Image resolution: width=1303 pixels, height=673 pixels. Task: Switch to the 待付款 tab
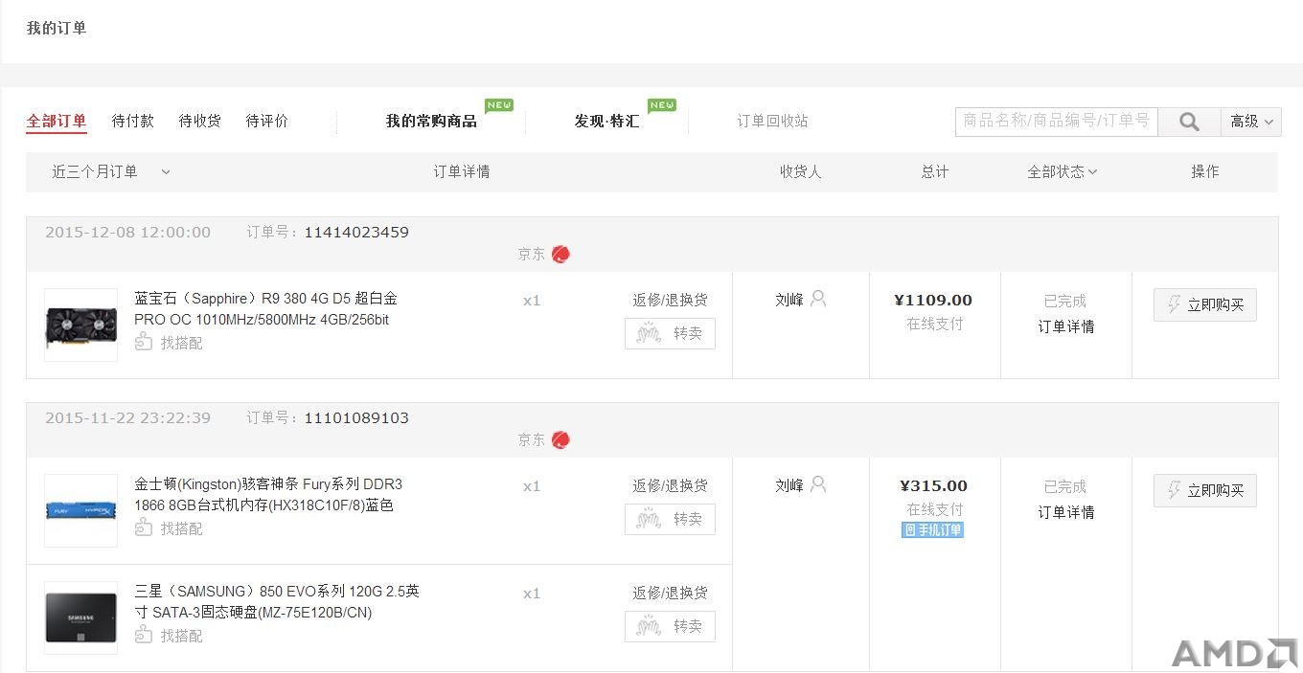(x=132, y=122)
